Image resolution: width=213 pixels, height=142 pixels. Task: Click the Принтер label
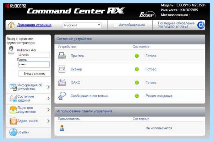[x=77, y=56]
